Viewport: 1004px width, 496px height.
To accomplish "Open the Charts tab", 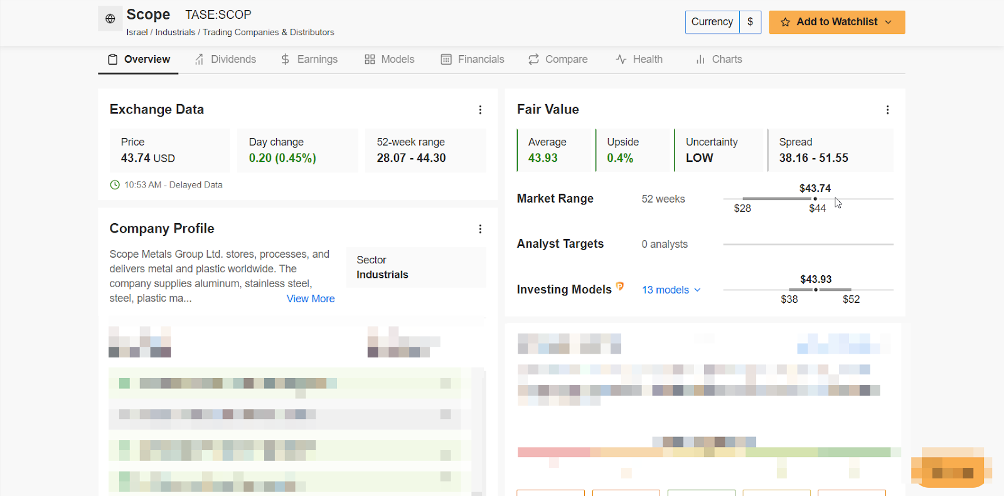I will (718, 60).
